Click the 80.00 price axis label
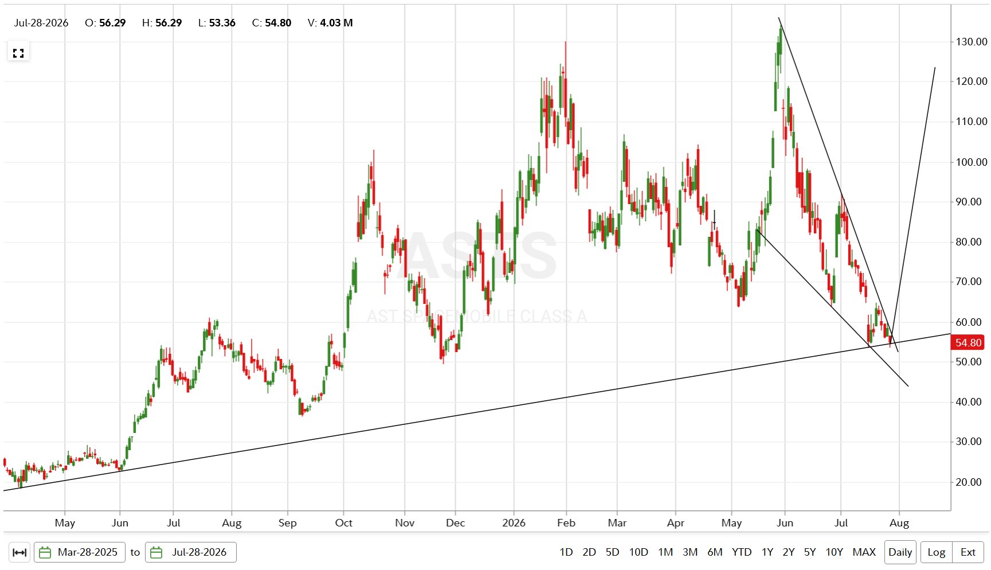The width and height of the screenshot is (991, 570). 969,242
